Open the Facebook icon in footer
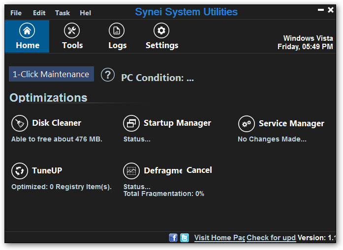Image resolution: width=343 pixels, height=250 pixels. [173, 238]
